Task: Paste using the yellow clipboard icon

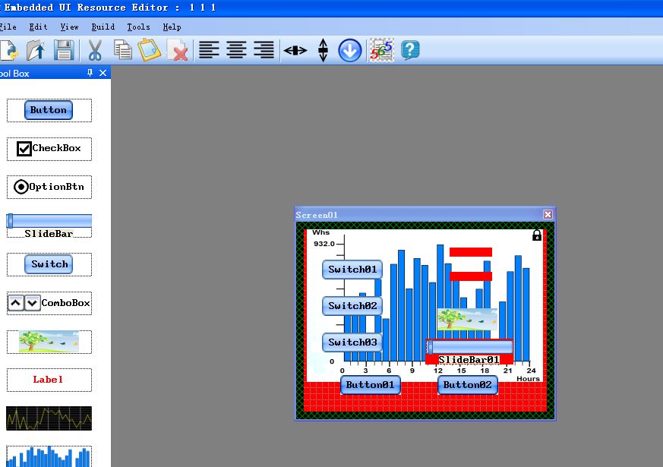Action: click(150, 50)
